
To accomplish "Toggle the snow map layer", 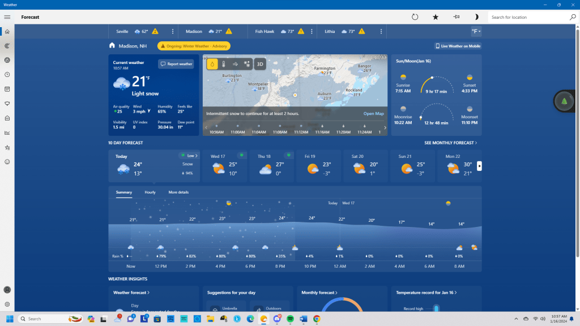I will point(247,64).
